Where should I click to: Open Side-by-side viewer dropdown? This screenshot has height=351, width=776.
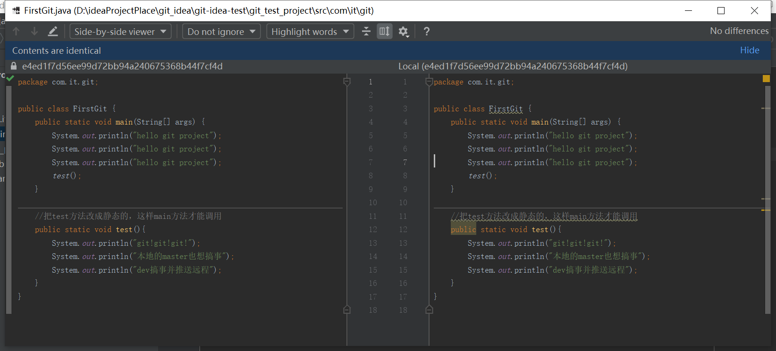[x=120, y=32]
